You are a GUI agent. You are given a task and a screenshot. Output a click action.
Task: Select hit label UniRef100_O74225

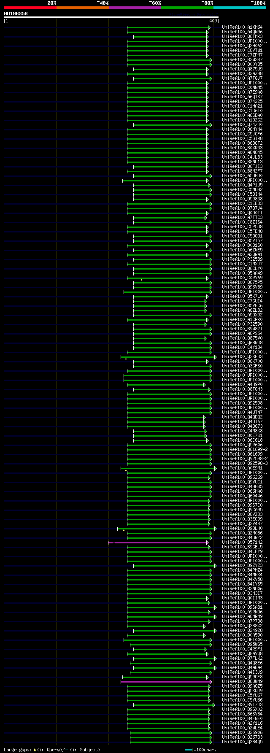tap(242, 102)
